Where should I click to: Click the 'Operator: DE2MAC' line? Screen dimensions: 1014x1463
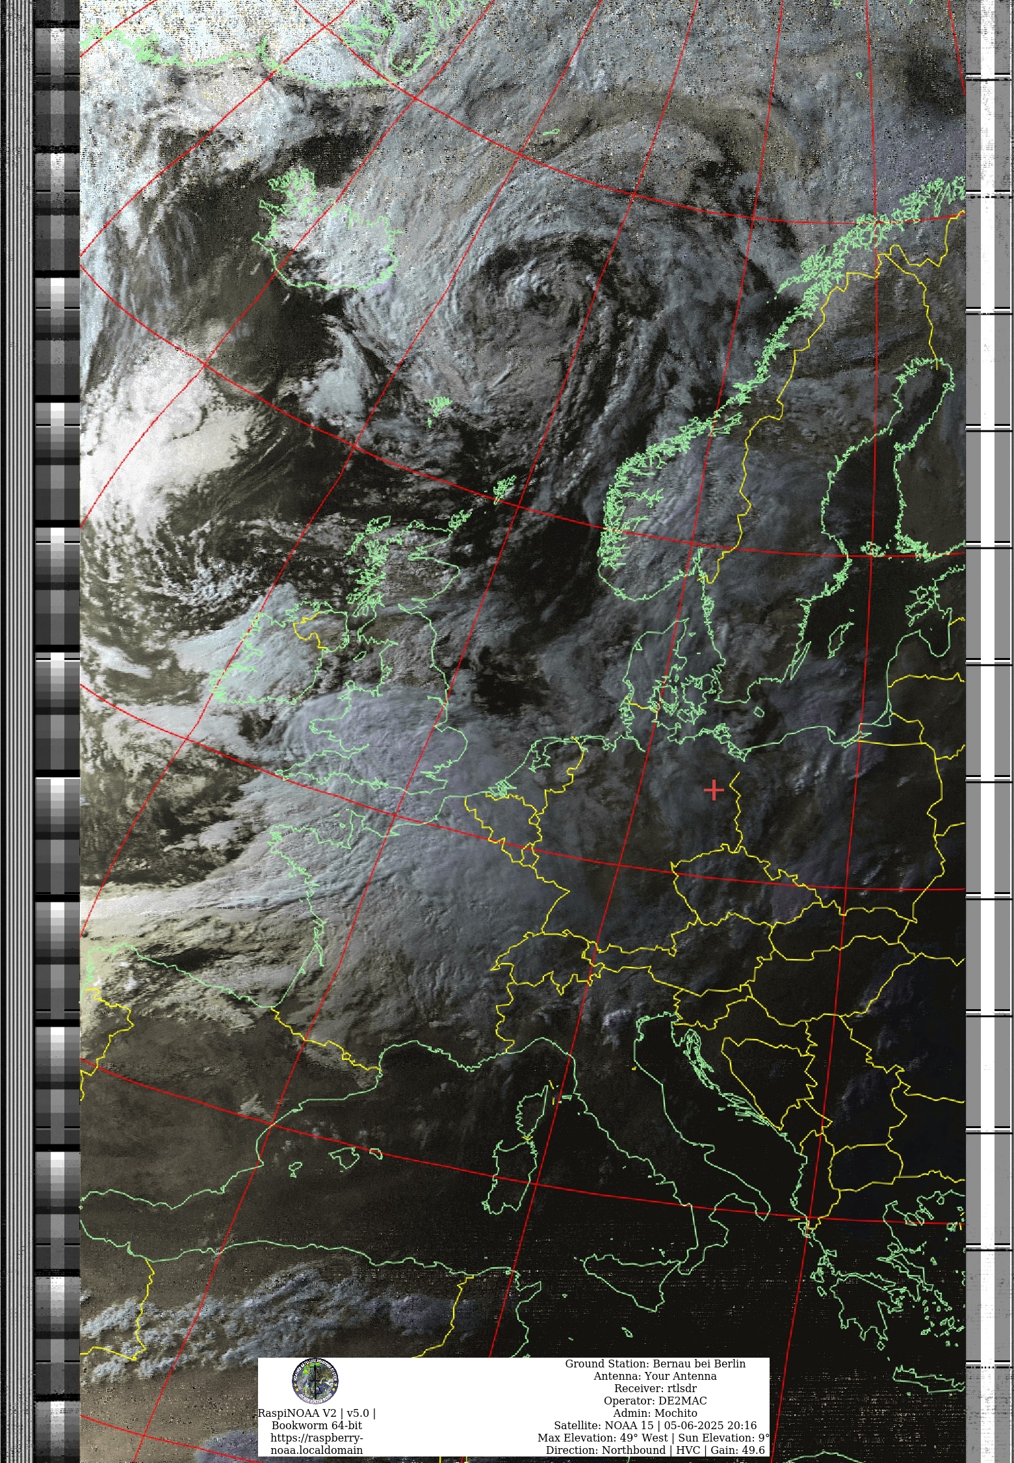[x=655, y=1401]
